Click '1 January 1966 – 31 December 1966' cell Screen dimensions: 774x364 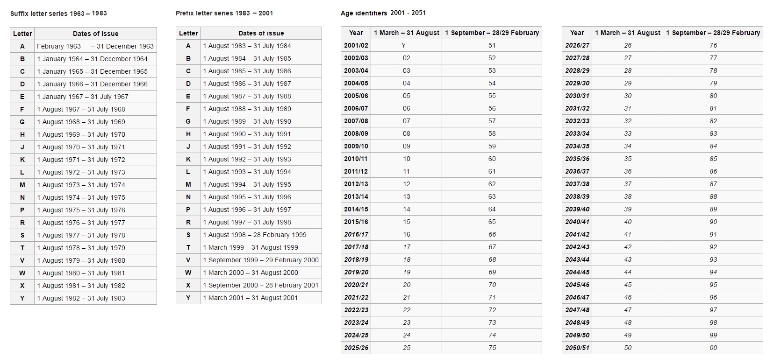(95, 84)
